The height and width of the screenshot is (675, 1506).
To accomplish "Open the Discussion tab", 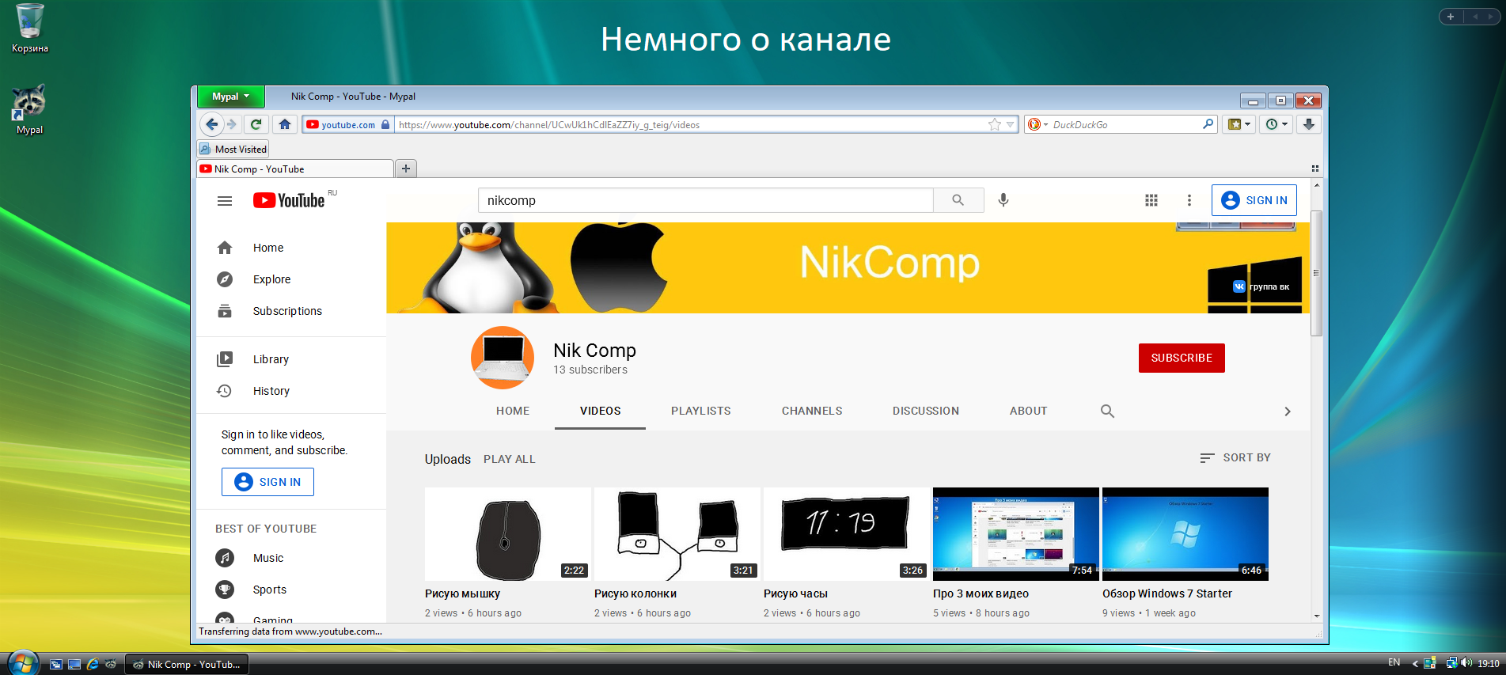I will click(926, 411).
